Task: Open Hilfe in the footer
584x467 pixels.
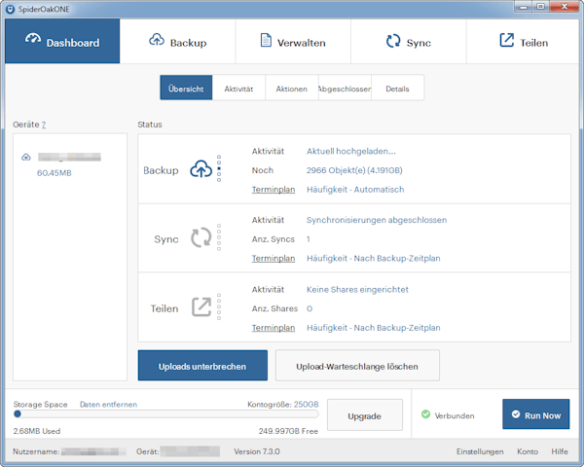Action: pyautogui.click(x=560, y=451)
